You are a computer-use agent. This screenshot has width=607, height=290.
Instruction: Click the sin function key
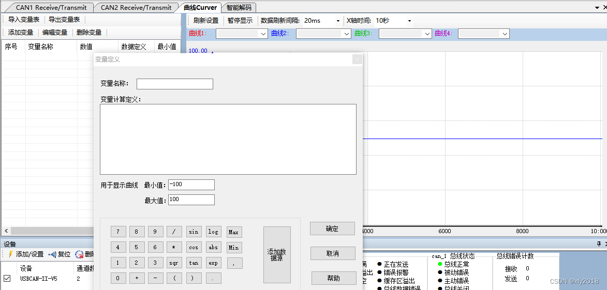point(194,232)
